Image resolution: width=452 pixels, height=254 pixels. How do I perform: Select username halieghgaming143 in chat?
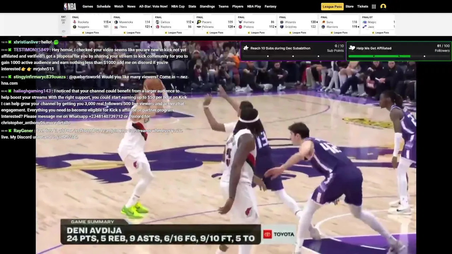(32, 91)
